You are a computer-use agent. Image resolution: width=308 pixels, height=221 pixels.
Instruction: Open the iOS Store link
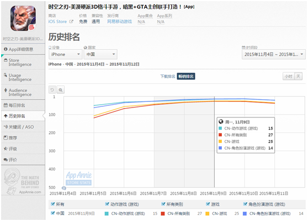(x=57, y=21)
